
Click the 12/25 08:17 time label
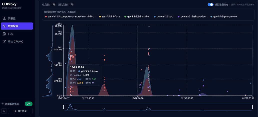(64, 98)
